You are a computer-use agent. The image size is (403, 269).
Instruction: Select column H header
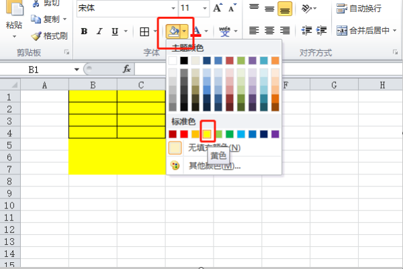click(x=381, y=85)
